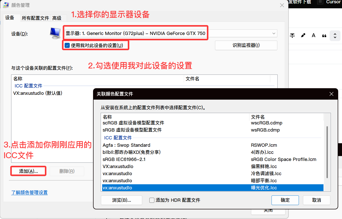The width and height of the screenshot is (342, 219).
Task: Click the 添加(A)... button
Action: 28,171
